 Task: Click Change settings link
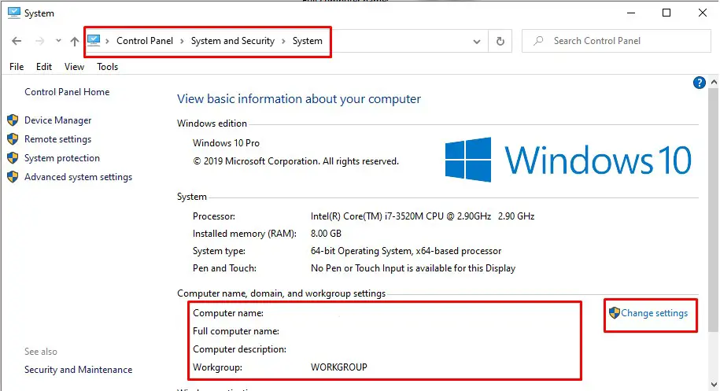[655, 313]
